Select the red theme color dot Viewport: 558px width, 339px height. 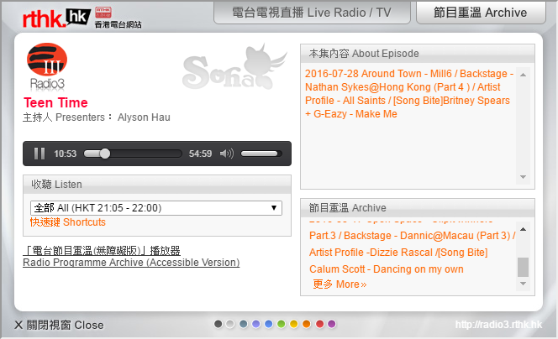tap(319, 324)
